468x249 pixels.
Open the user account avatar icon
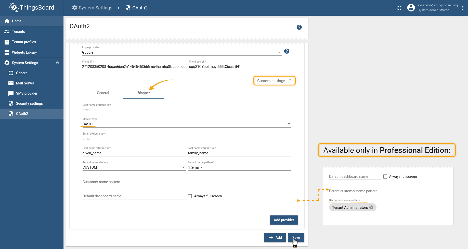(x=411, y=8)
